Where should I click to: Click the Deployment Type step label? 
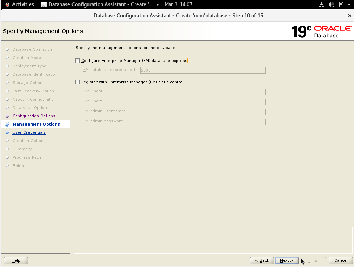point(29,66)
